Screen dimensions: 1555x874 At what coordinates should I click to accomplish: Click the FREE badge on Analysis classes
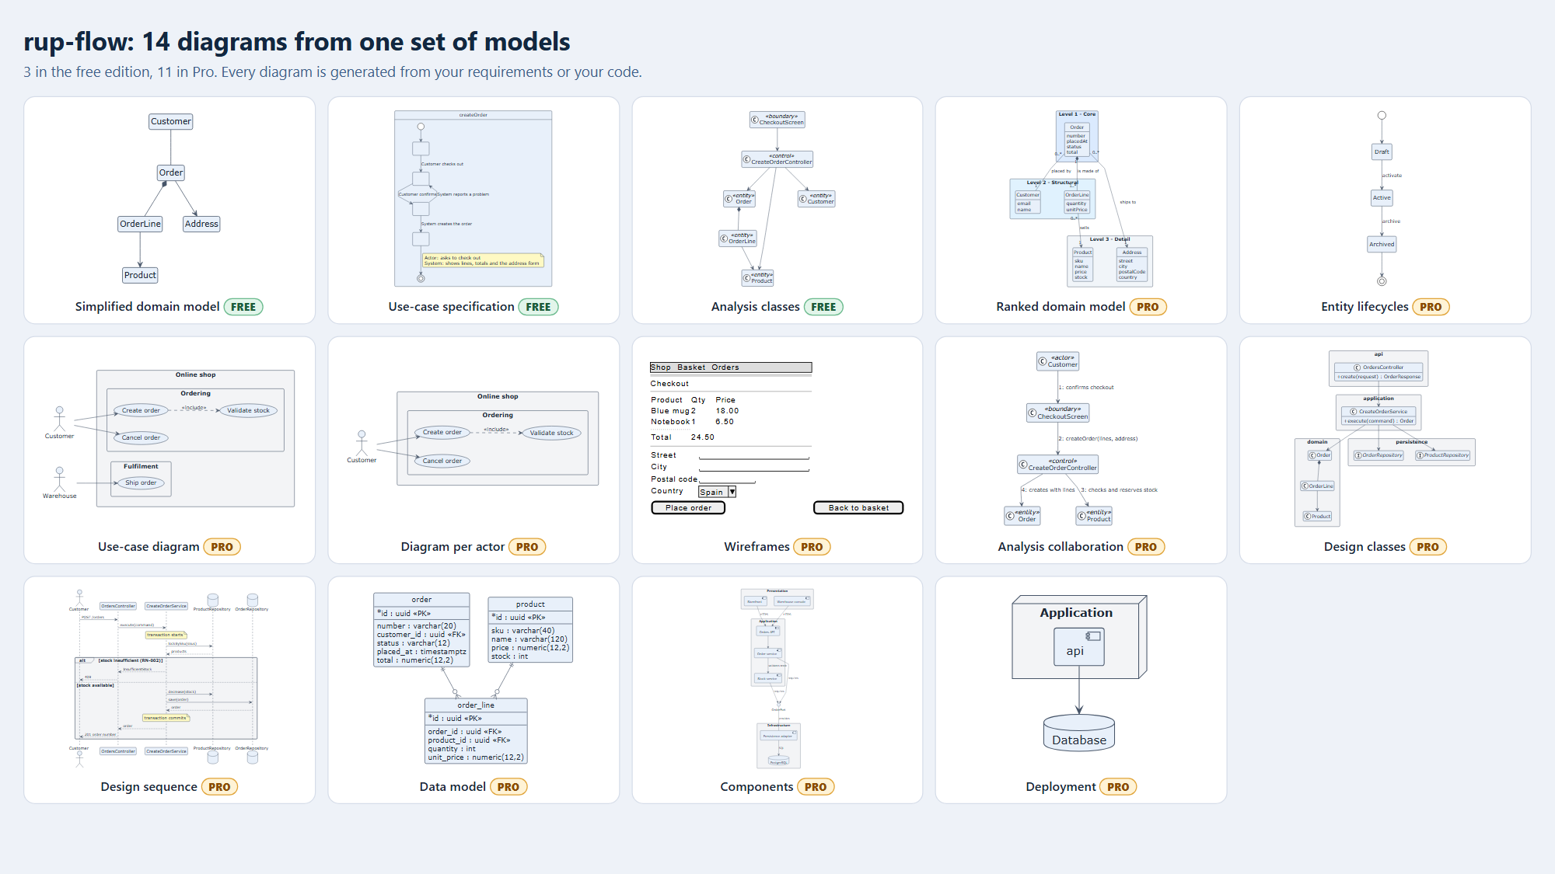(823, 307)
